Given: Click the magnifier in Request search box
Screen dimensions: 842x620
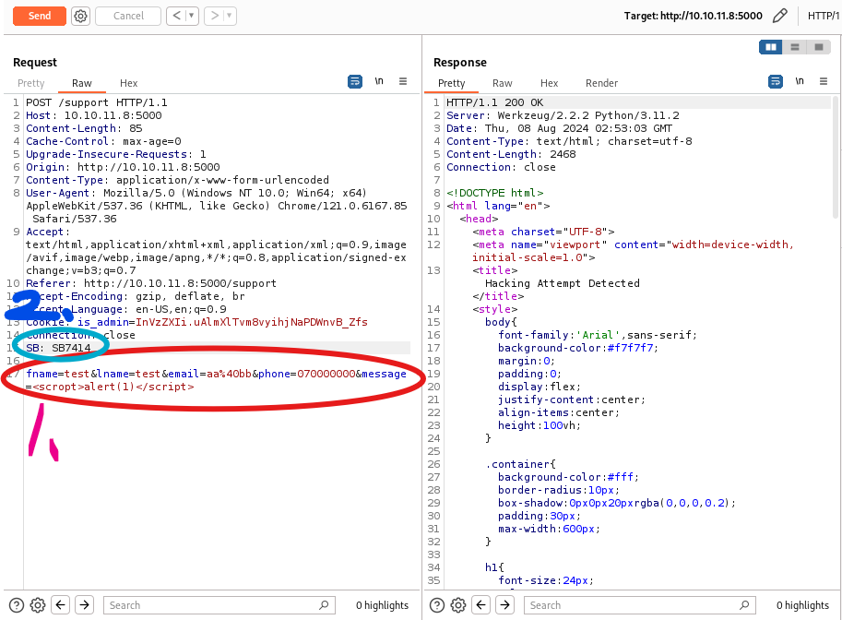Looking at the screenshot, I should (x=324, y=605).
